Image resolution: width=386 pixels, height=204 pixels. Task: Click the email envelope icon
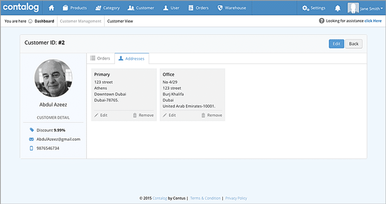(31, 139)
